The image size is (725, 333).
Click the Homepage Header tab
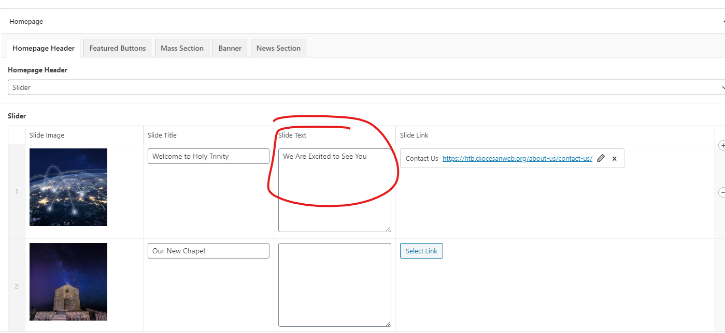[x=44, y=48]
